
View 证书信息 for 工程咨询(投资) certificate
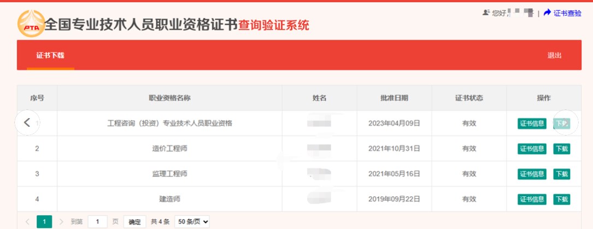coord(532,124)
